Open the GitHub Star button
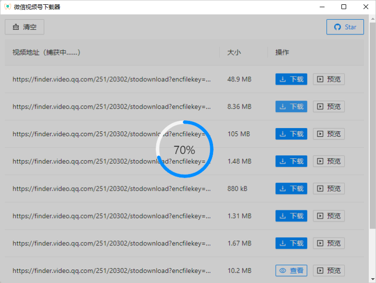Screen dimensions: 376x283 click(x=345, y=27)
